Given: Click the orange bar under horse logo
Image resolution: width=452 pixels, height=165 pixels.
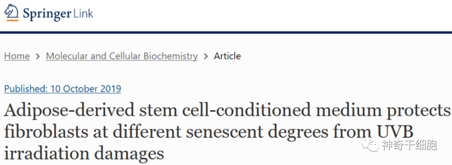Looking at the screenshot, I should [13, 20].
